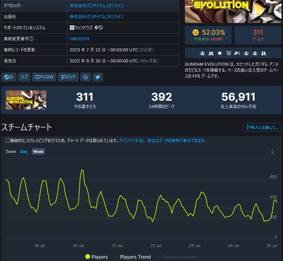Image resolution: width=283 pixels, height=261 pixels.
Task: Click the Twitter bird icon button
Action: (98, 77)
